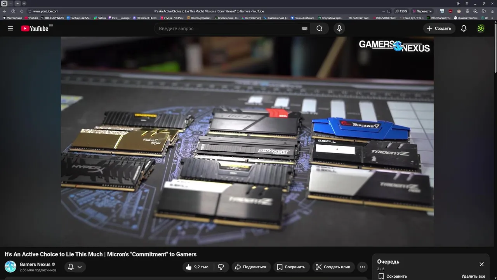Open the profile icon next to back arrow

[13, 11]
